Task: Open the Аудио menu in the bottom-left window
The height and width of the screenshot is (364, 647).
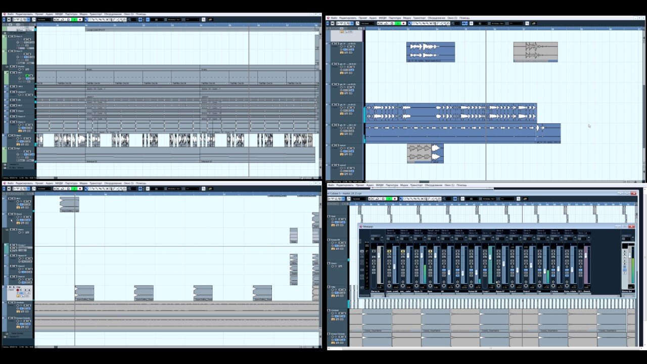Action: coord(50,183)
